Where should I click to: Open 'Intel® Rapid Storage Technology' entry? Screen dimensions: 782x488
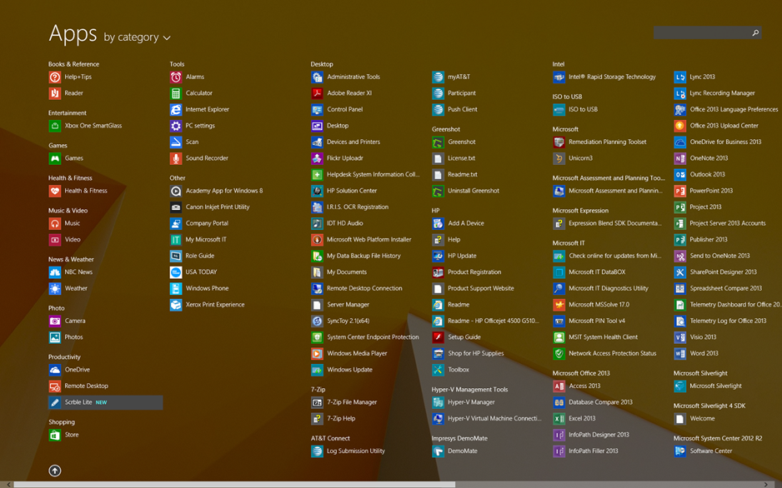coord(604,77)
